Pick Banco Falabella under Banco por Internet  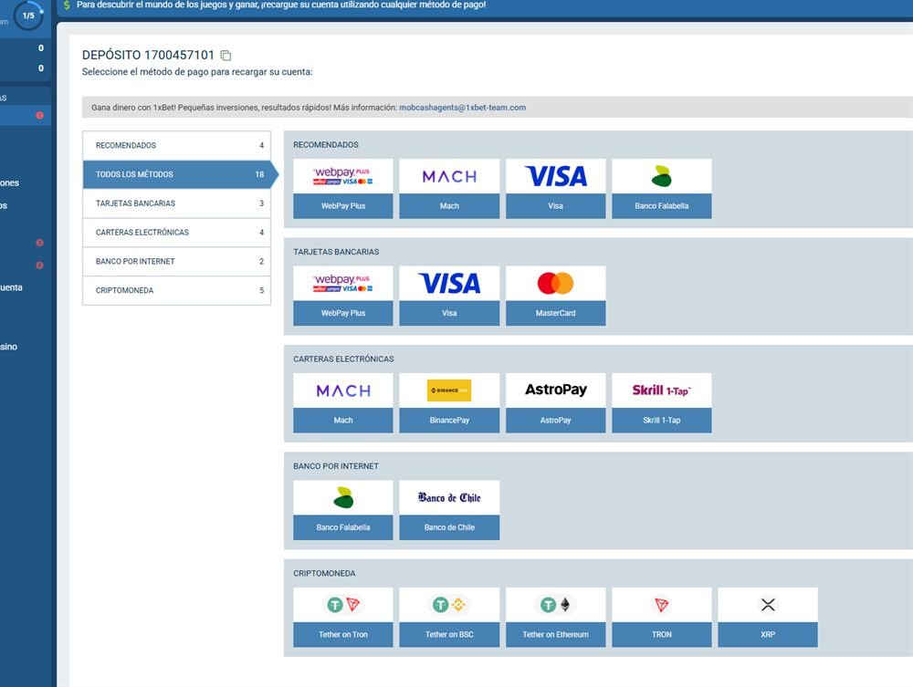coord(343,510)
